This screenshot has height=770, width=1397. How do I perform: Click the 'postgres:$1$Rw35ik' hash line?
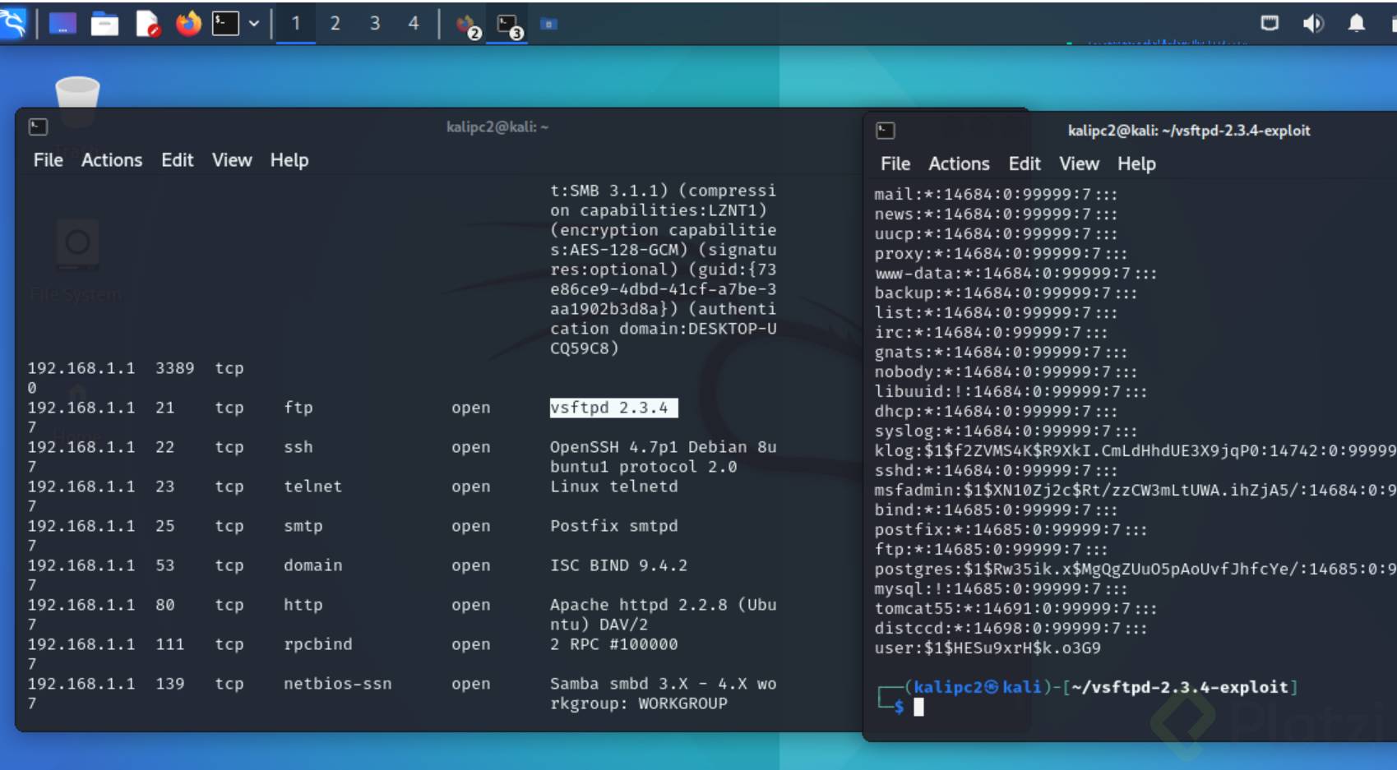pos(1136,569)
